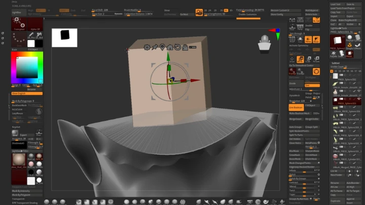
Task: Toggle the Floor grid icon
Action: [292, 27]
